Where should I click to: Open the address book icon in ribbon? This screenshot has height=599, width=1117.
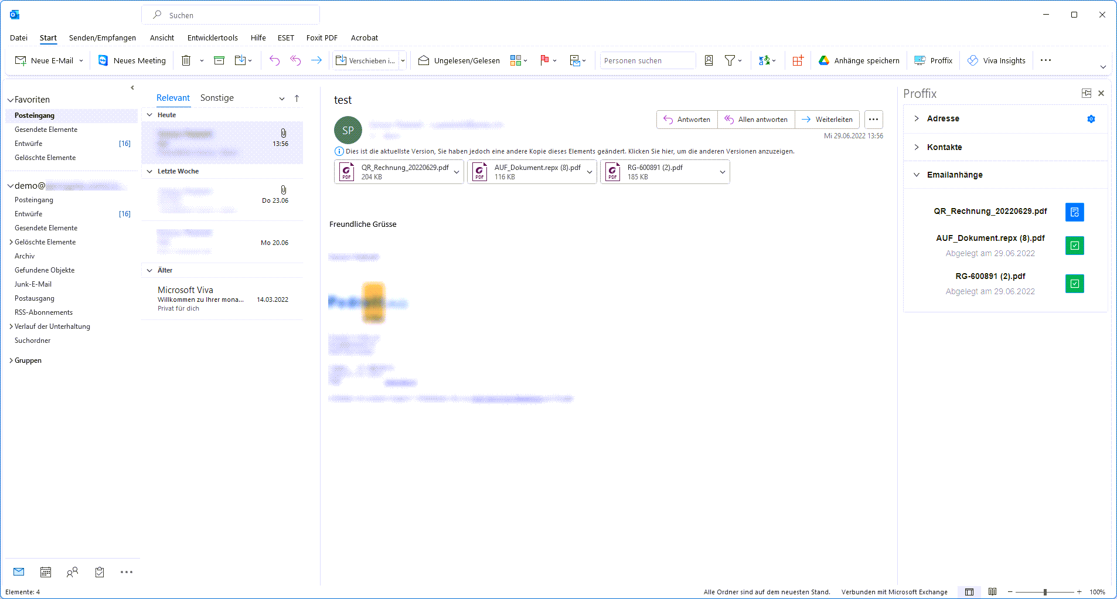(x=709, y=60)
